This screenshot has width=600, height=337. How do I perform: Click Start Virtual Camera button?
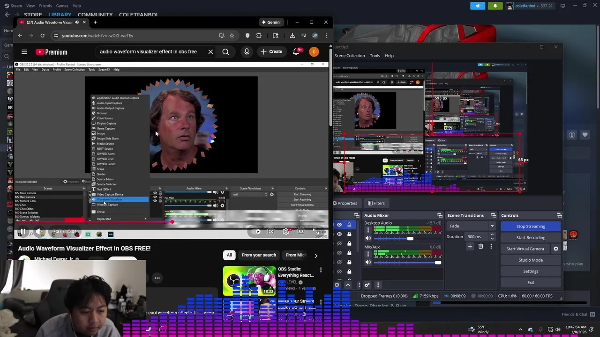pyautogui.click(x=525, y=249)
